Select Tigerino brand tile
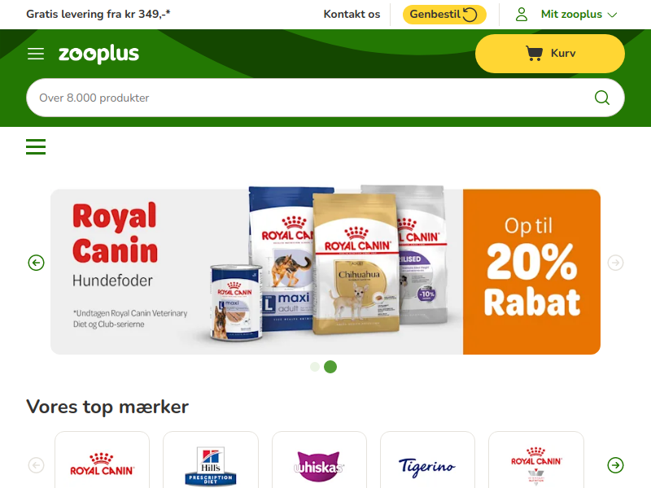Screen dimensions: 651x488 click(x=427, y=460)
